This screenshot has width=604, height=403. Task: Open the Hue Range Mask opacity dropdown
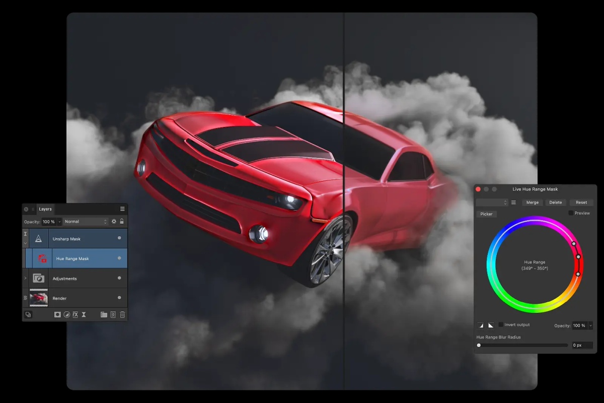tap(590, 326)
